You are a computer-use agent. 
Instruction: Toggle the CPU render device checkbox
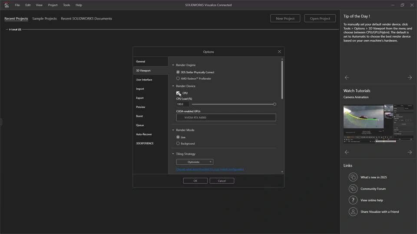pos(178,93)
